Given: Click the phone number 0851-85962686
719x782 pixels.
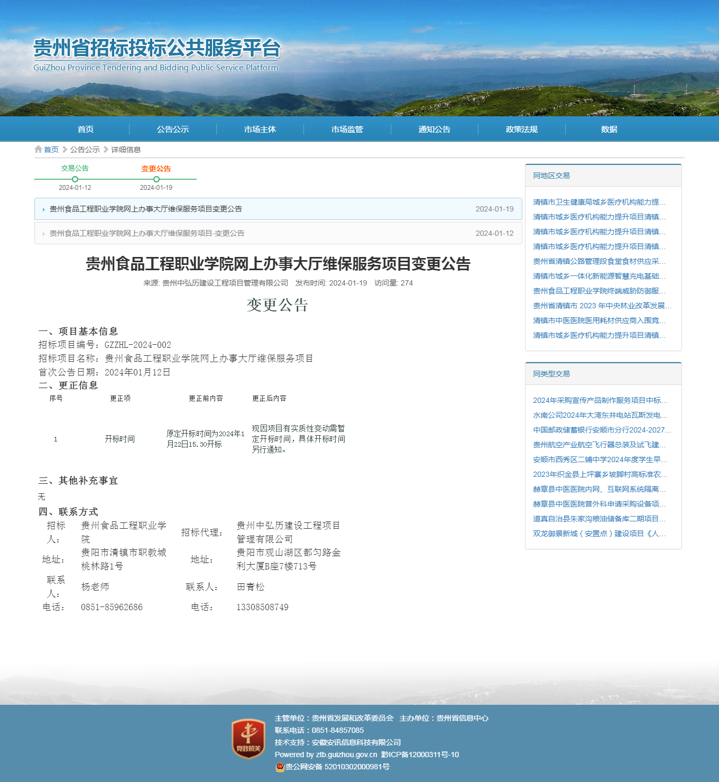Looking at the screenshot, I should click(112, 607).
